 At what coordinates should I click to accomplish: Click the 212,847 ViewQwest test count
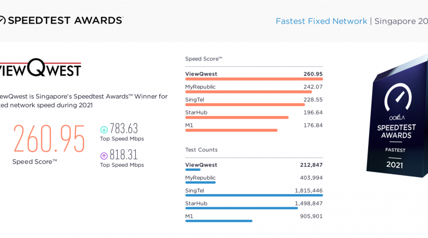[x=311, y=165]
